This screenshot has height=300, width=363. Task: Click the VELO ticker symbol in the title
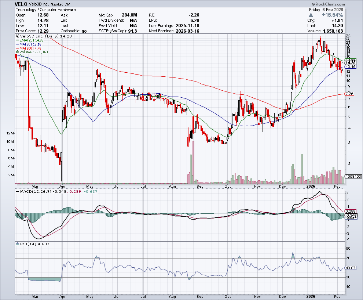21,4
